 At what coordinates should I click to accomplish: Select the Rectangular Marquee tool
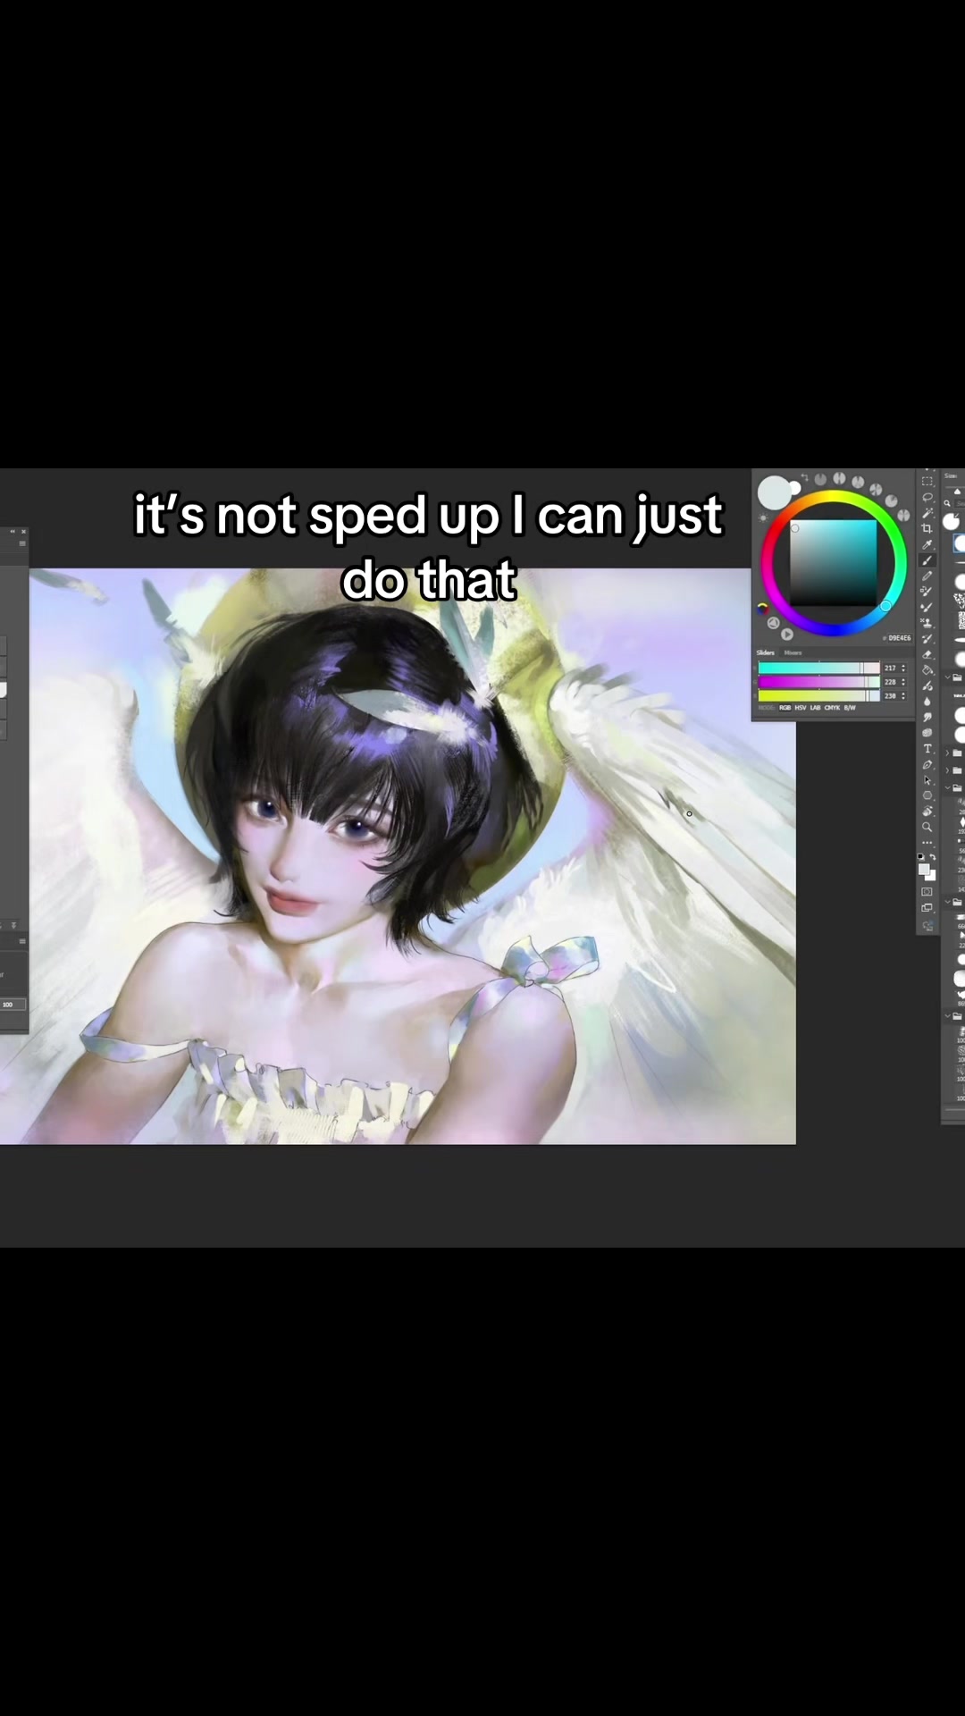tap(927, 481)
